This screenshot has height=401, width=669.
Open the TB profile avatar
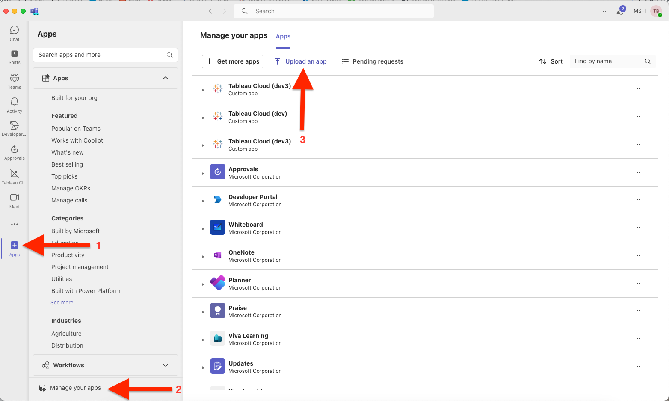656,11
